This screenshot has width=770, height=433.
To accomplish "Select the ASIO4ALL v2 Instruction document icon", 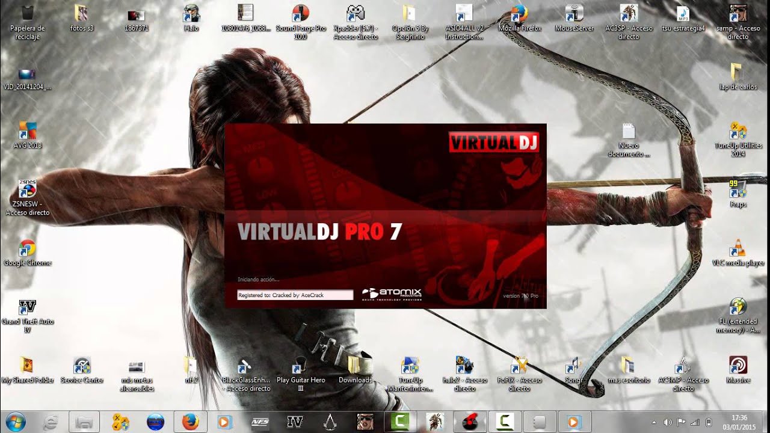I will [464, 22].
